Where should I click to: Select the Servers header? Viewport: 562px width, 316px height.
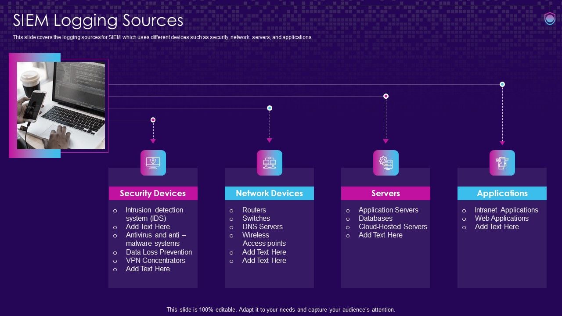(385, 193)
